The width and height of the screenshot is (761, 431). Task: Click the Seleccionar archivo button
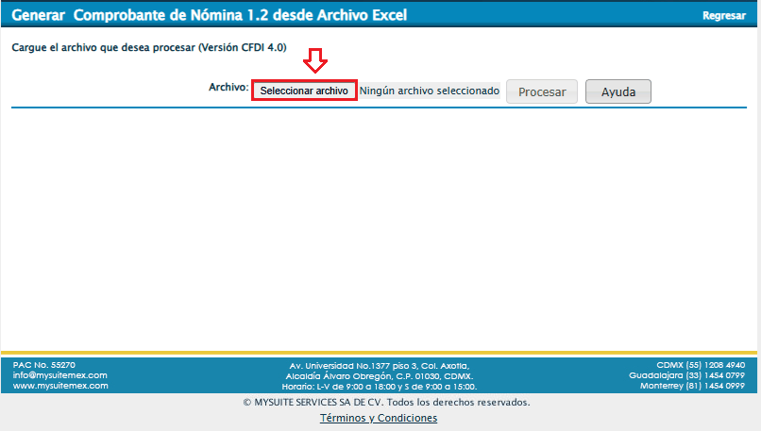(304, 91)
